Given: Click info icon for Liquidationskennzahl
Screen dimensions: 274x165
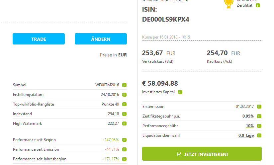Looking at the screenshot, I should pyautogui.click(x=259, y=135).
